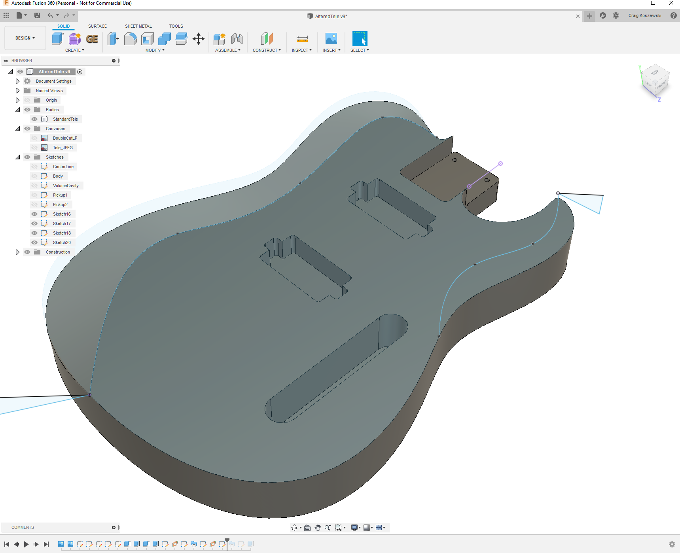The height and width of the screenshot is (553, 680).
Task: Switch to the Surface tab
Action: point(97,26)
